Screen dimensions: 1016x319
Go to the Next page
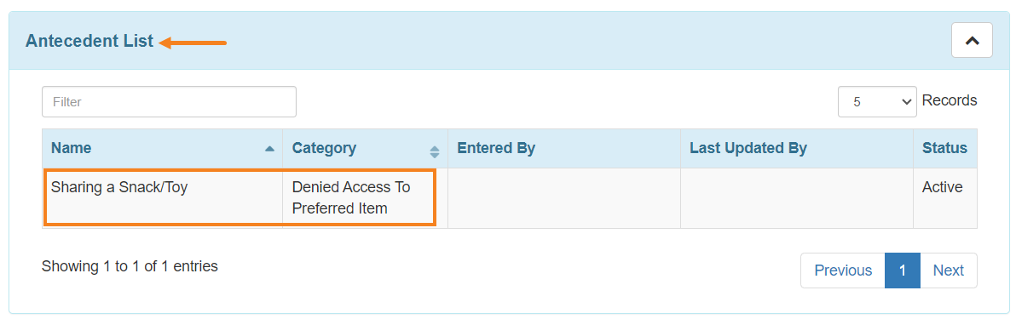(948, 271)
